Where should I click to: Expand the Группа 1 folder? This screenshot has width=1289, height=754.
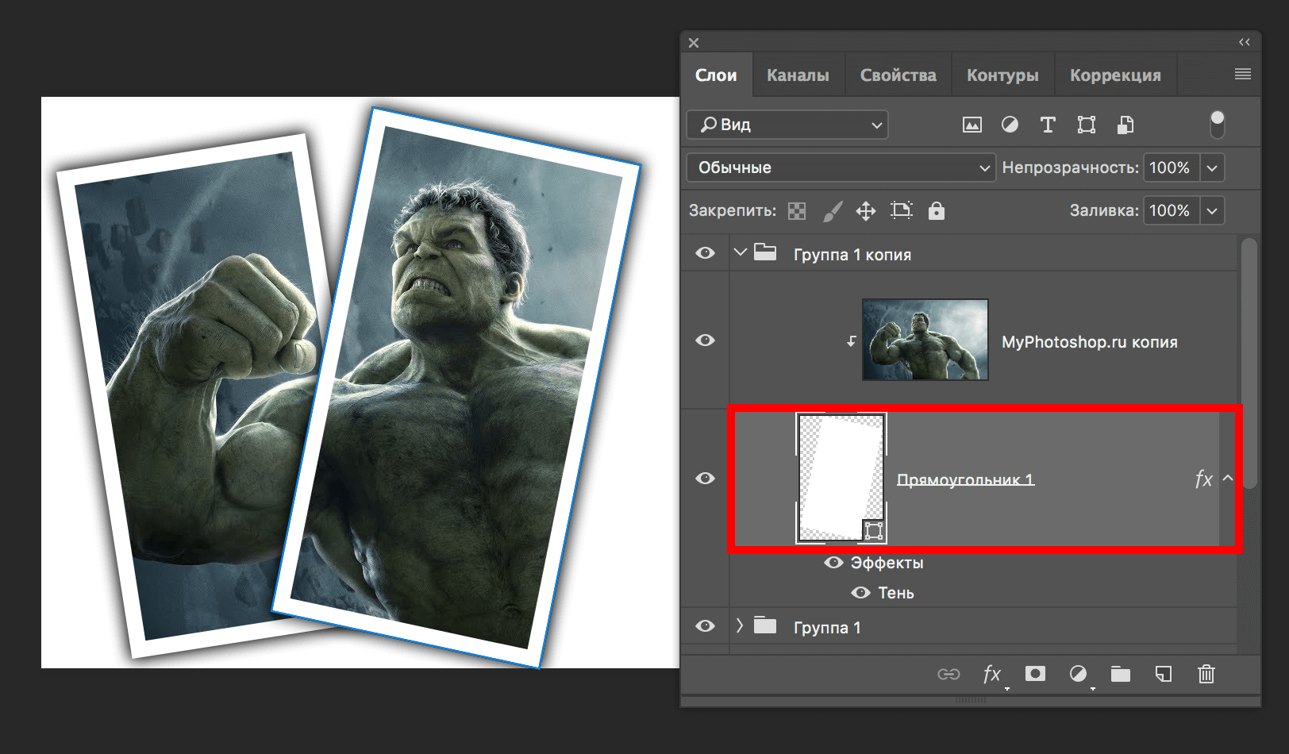[x=740, y=626]
